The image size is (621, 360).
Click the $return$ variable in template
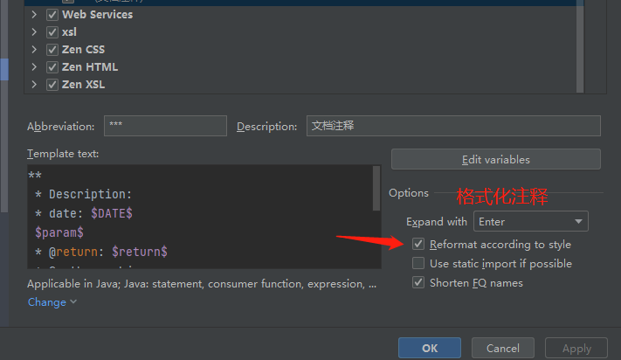tap(140, 252)
